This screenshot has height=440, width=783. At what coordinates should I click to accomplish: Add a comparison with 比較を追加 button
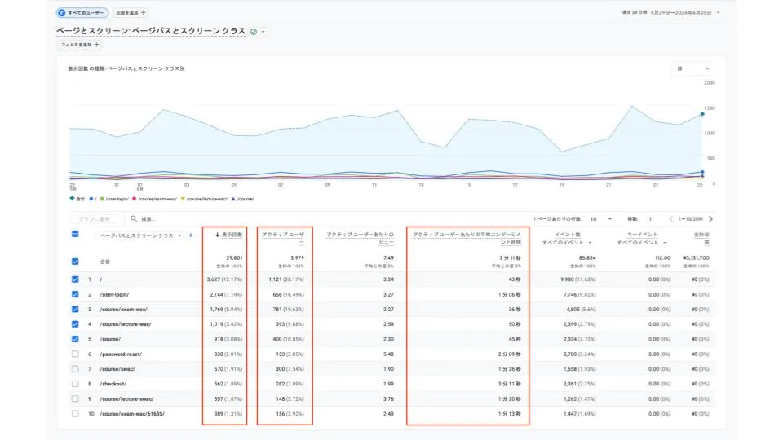coord(130,12)
